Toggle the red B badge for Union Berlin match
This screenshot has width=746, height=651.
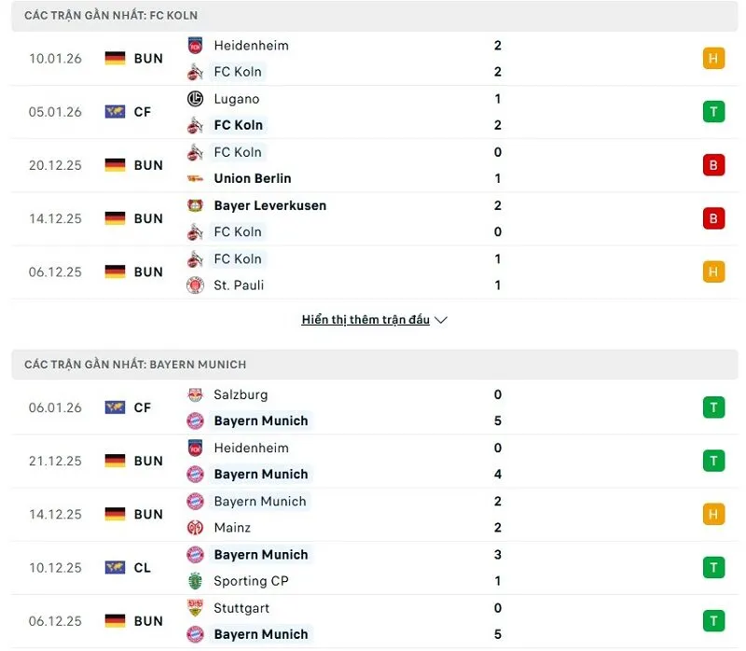point(713,165)
